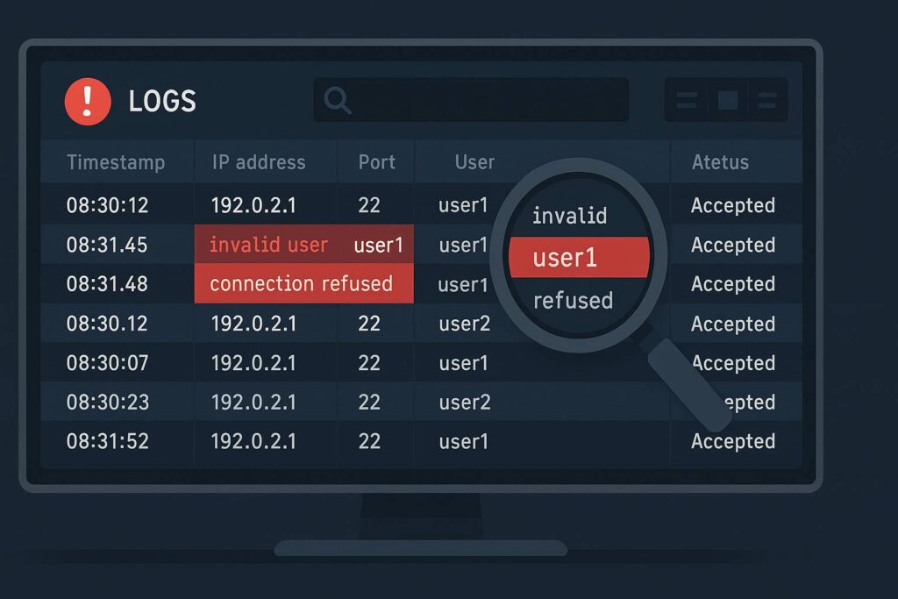Select timestamp 08:31.45

106,245
